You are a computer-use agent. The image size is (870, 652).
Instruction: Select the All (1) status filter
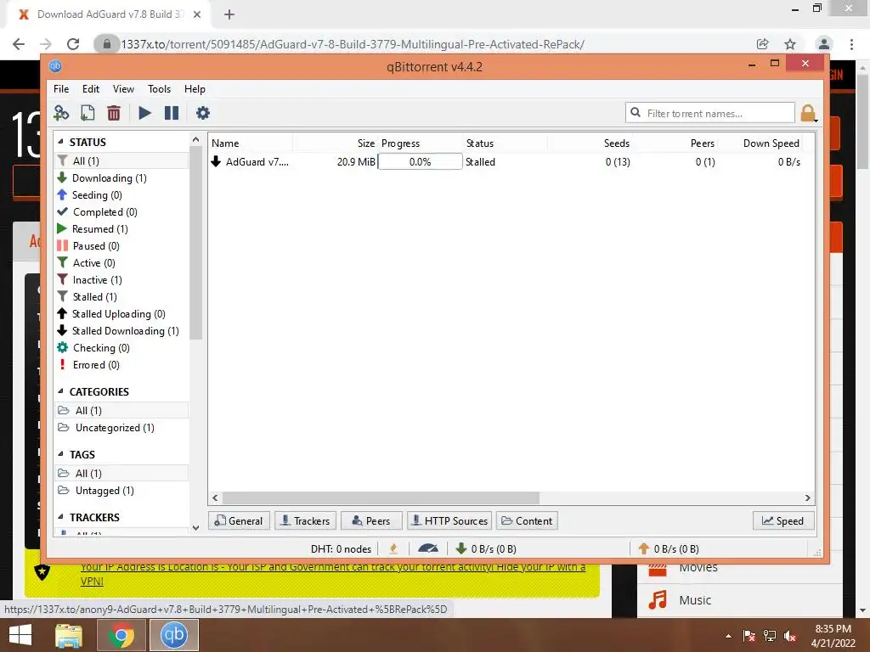(x=121, y=160)
